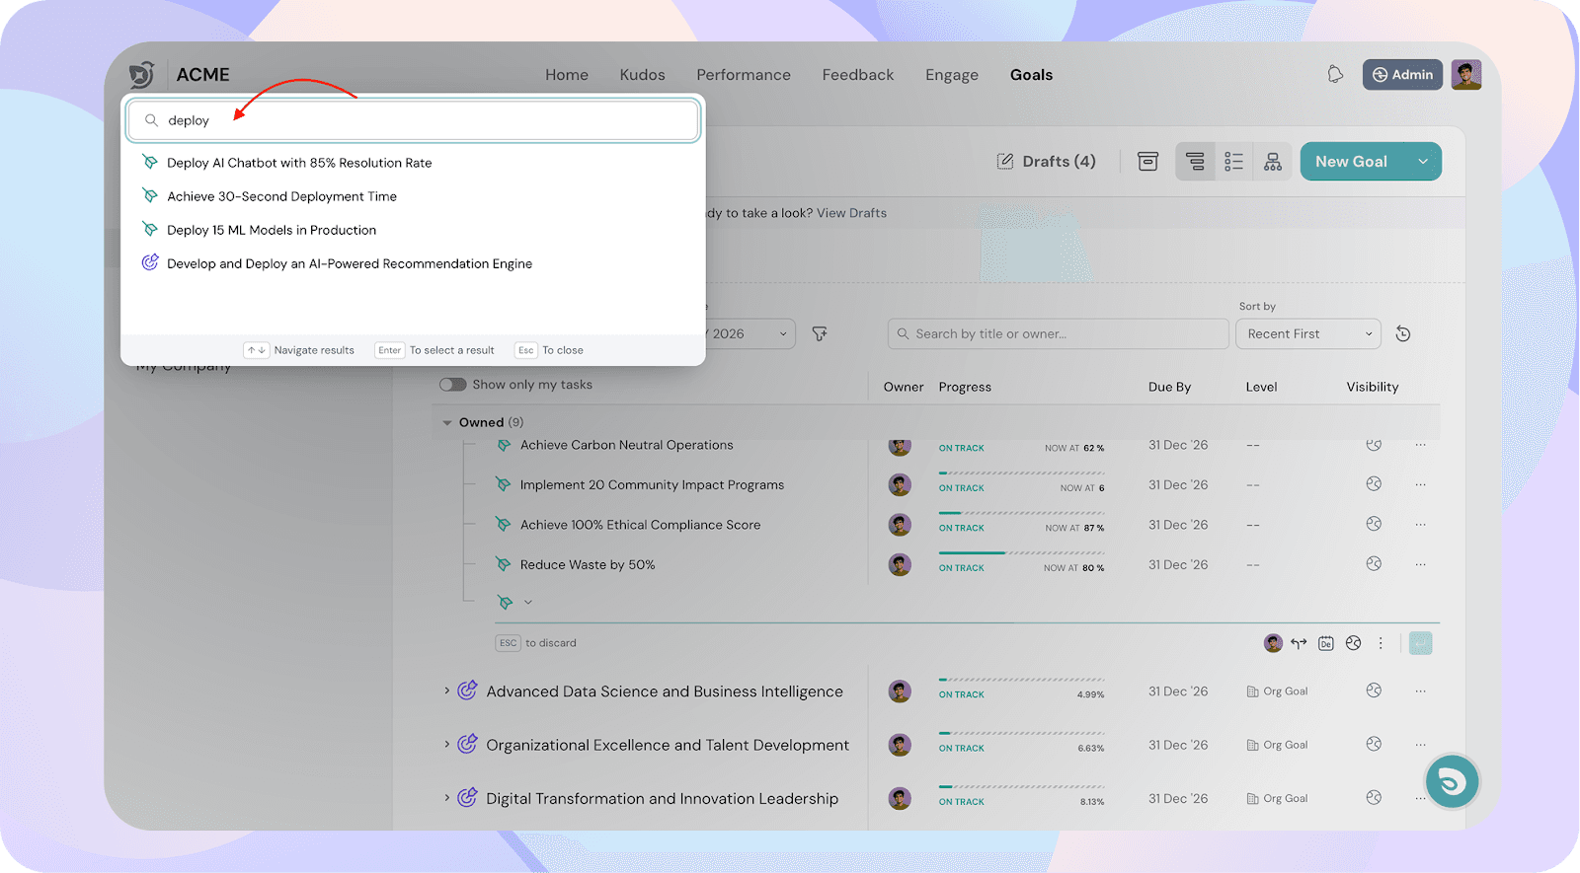Image resolution: width=1580 pixels, height=873 pixels.
Task: Open the Recent First sort dropdown
Action: click(1308, 334)
